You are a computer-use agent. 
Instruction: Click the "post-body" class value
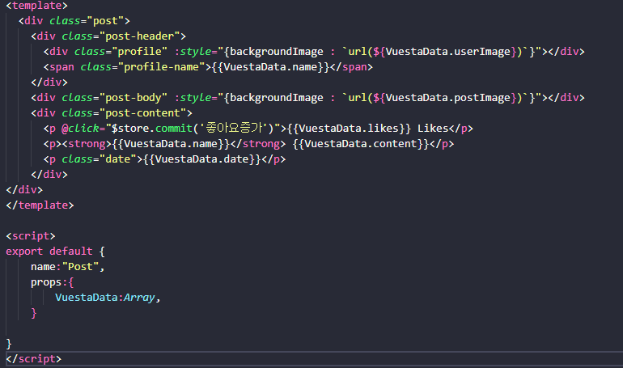click(133, 98)
